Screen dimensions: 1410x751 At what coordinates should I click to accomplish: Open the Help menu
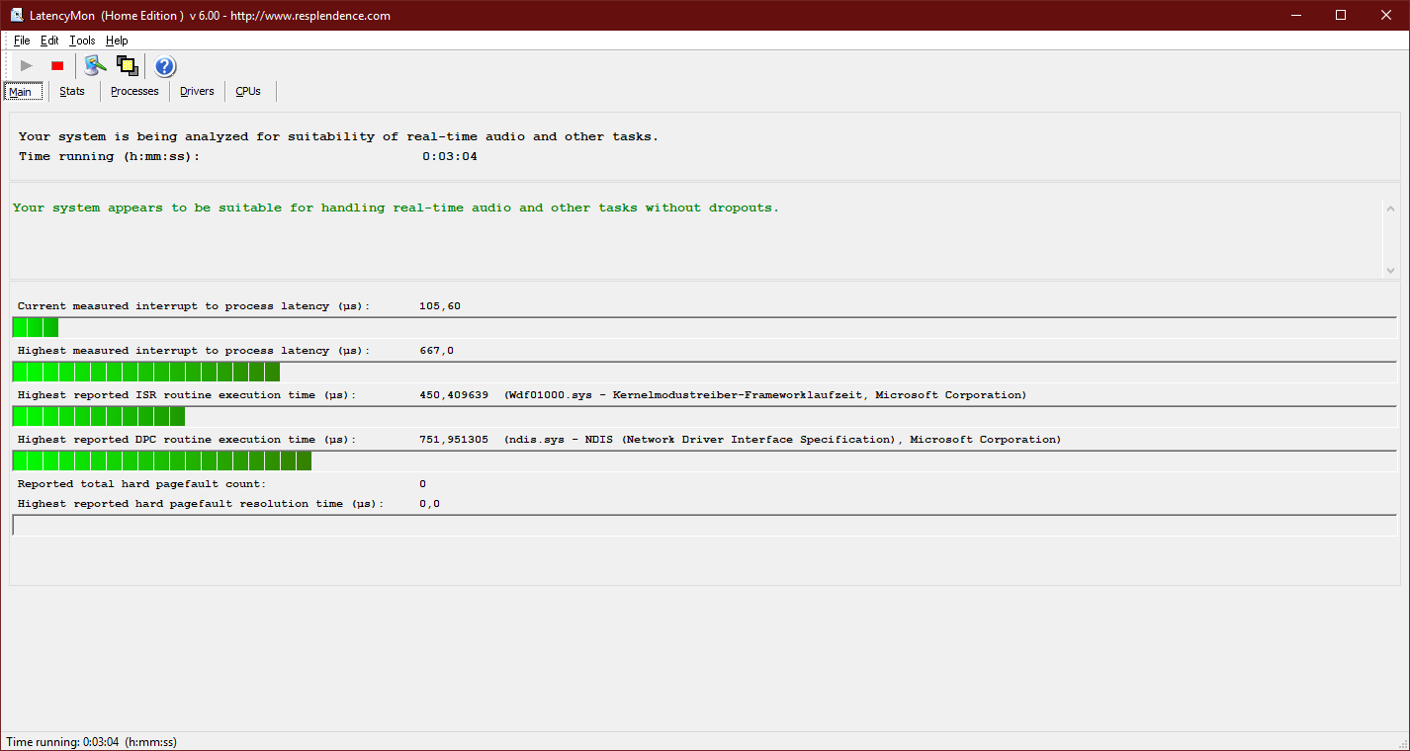click(x=117, y=41)
